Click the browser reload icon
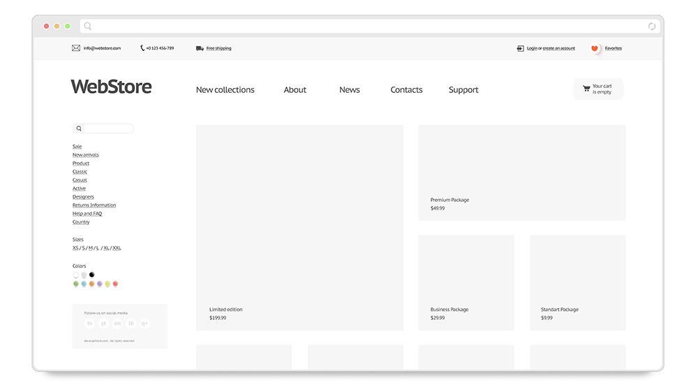The width and height of the screenshot is (698, 391). pyautogui.click(x=652, y=27)
